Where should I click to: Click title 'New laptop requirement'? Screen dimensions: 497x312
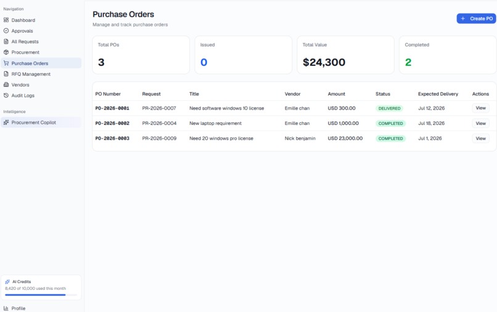pos(216,124)
